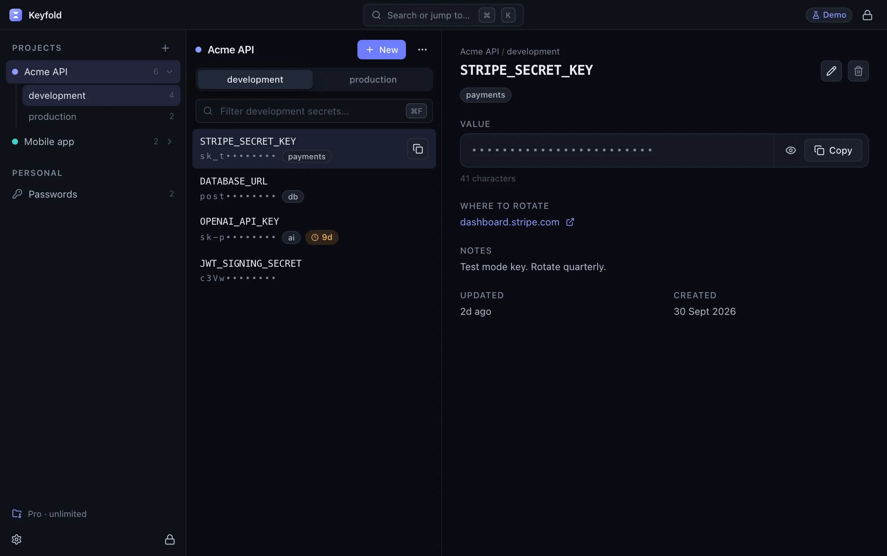Click the payments tag in detail panel
The image size is (887, 556).
click(x=486, y=95)
